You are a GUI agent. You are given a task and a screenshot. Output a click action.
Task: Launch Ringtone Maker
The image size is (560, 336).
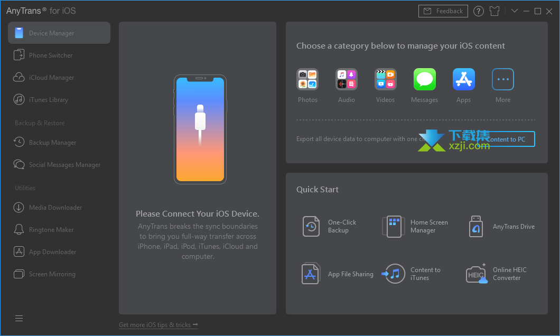[59, 230]
